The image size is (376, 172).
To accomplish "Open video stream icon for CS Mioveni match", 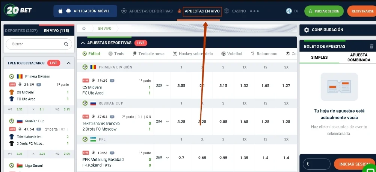I will (x=112, y=81).
